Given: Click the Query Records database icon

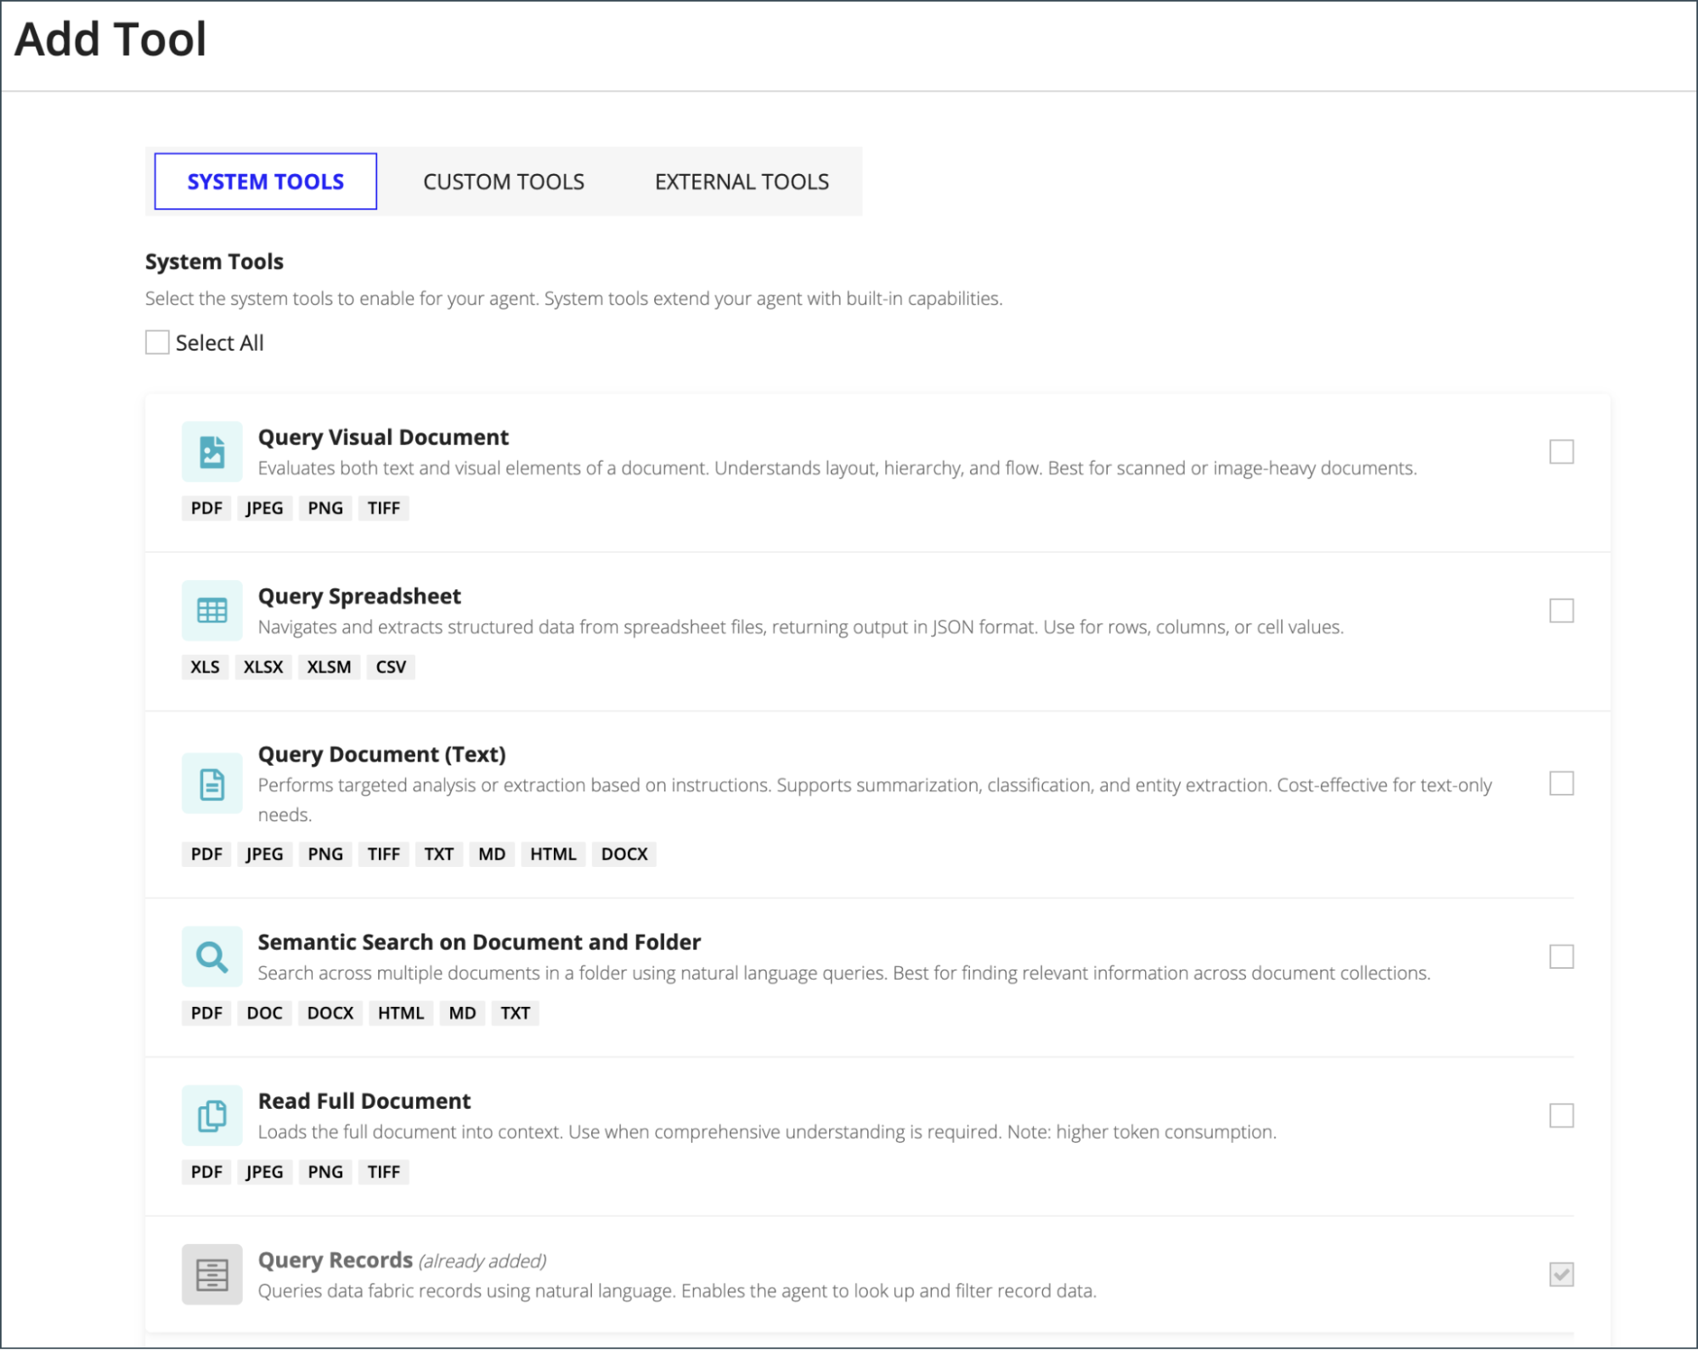Looking at the screenshot, I should coord(212,1274).
